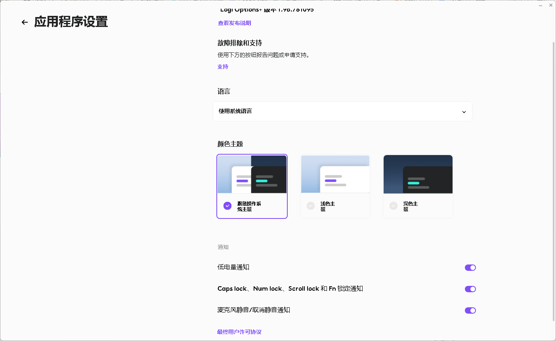Open the 使用系统语言 language dropdown
Screen dimensions: 556x341
click(x=342, y=111)
